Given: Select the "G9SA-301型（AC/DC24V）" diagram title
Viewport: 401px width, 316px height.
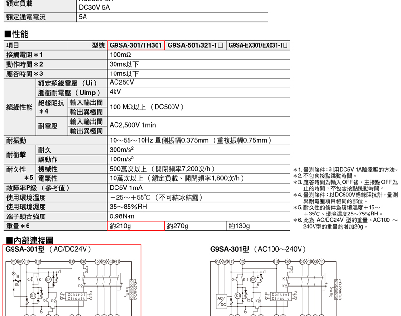Looking at the screenshot, I should pos(48,249).
